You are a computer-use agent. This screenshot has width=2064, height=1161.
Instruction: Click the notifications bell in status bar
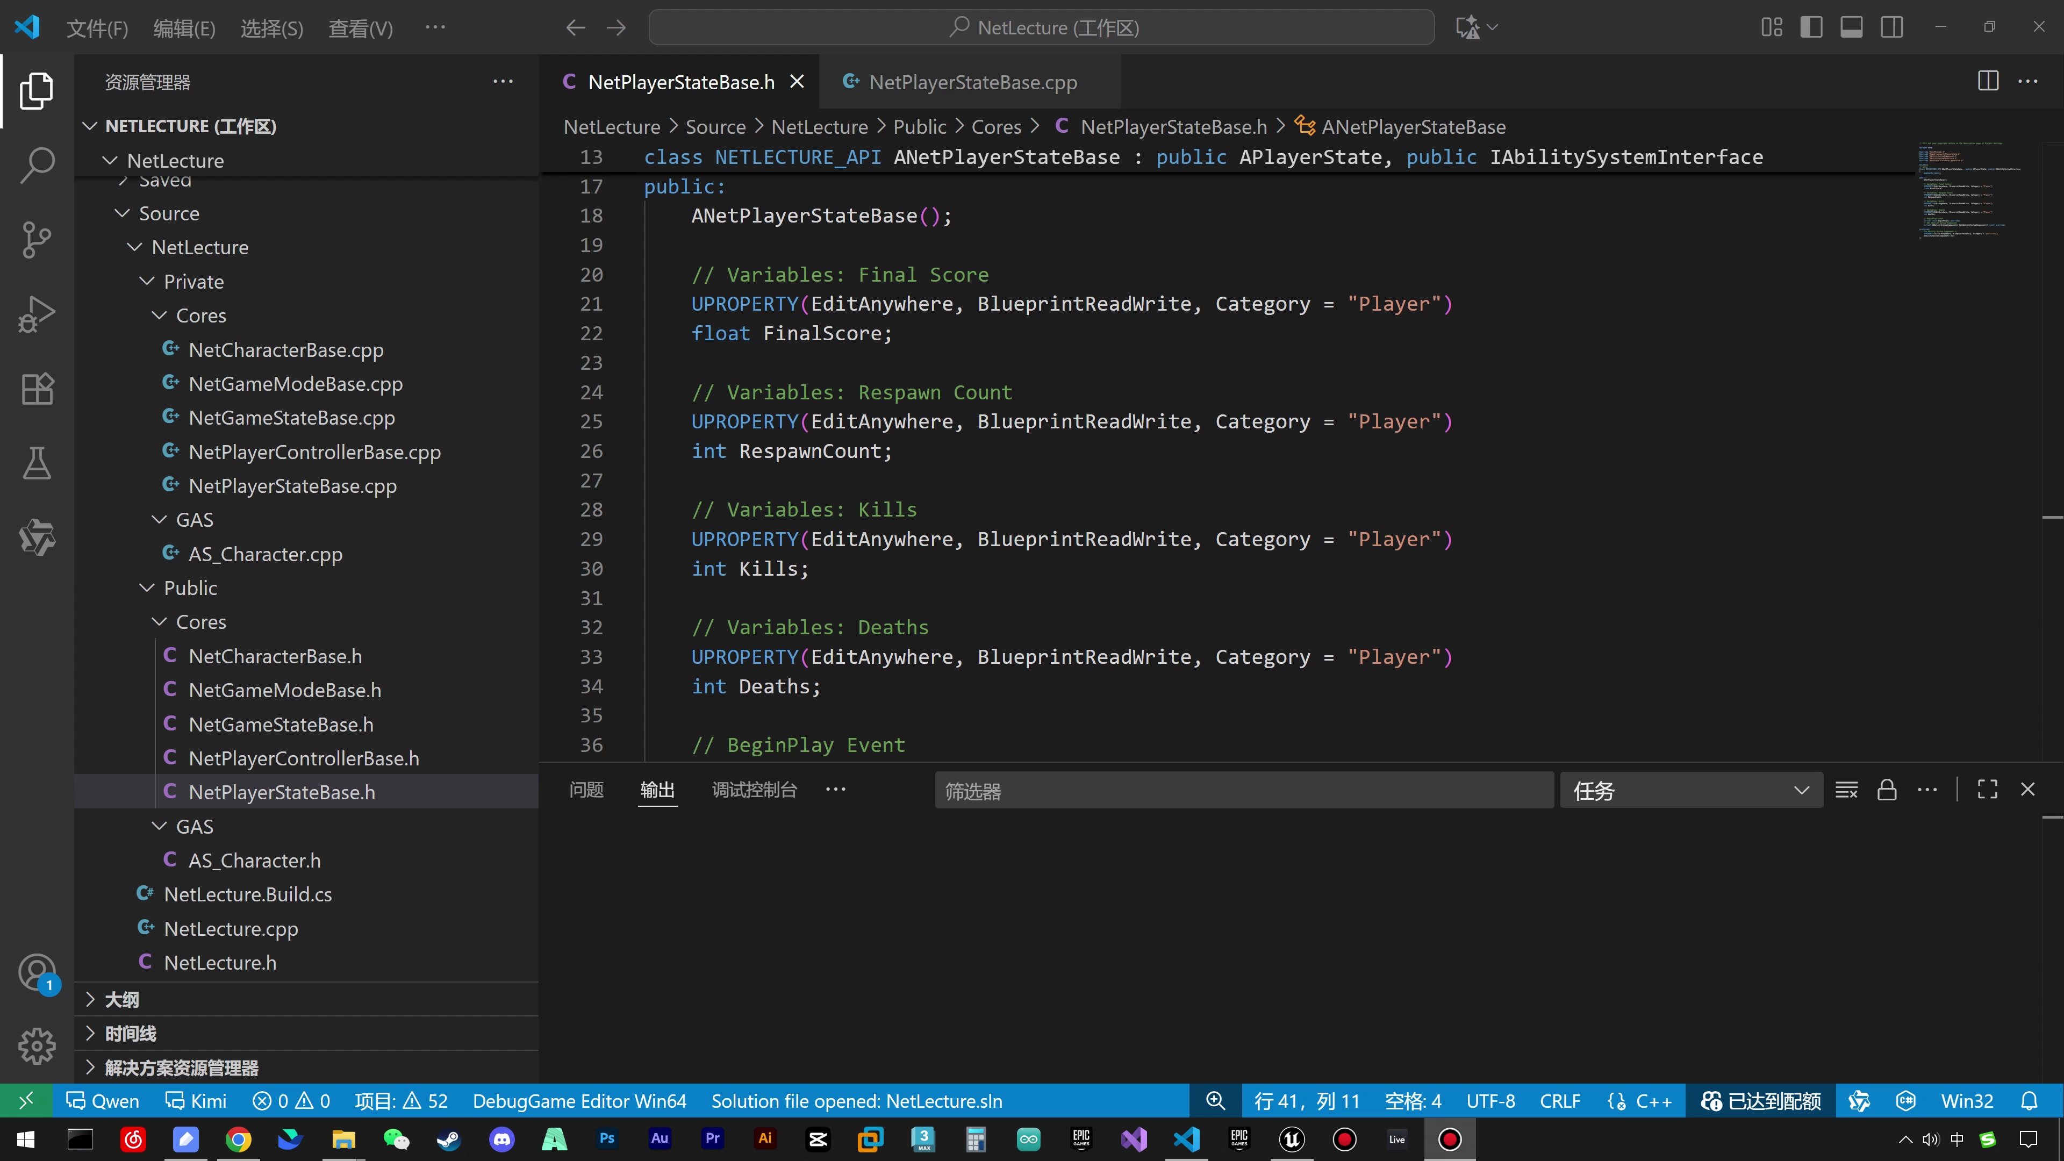coord(2029,1101)
